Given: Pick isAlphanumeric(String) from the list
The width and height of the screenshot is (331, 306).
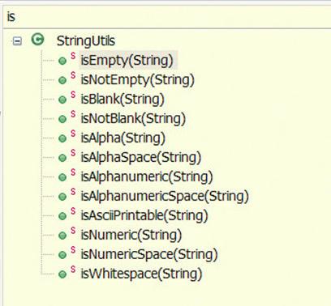Looking at the screenshot, I should click(147, 177).
